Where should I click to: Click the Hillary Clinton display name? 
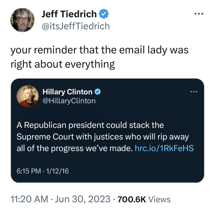pos(67,92)
